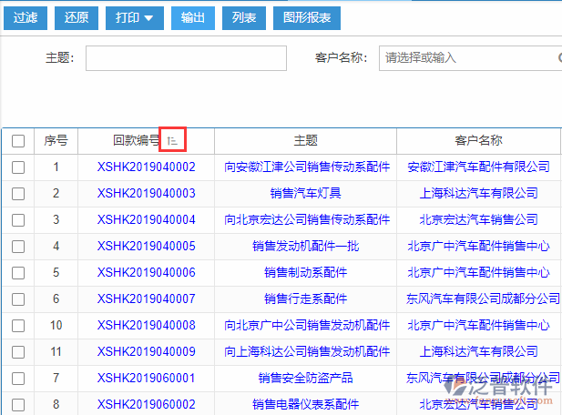Sort by the 主题 column header

pos(306,141)
